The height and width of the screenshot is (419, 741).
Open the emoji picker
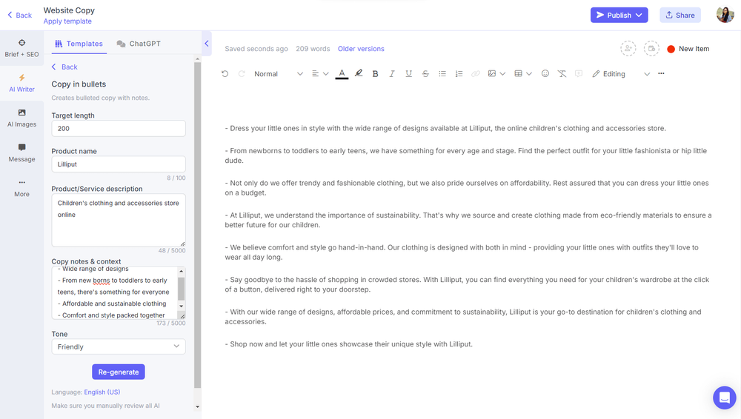(545, 73)
